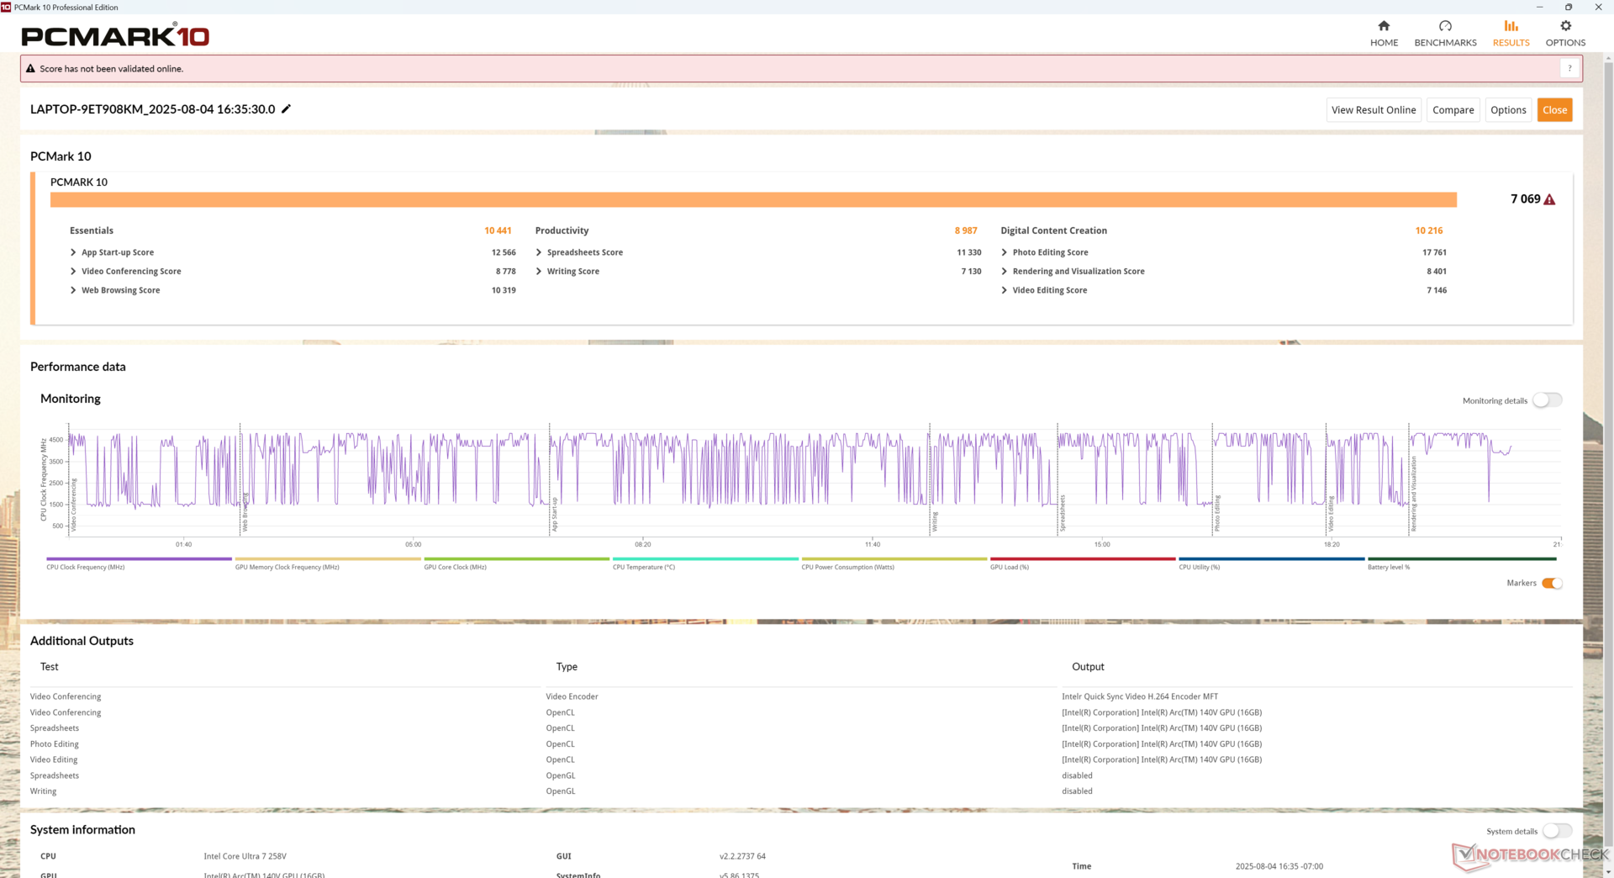Screen dimensions: 1614x878
Task: Click the App Start-up marker on chart
Action: (555, 515)
